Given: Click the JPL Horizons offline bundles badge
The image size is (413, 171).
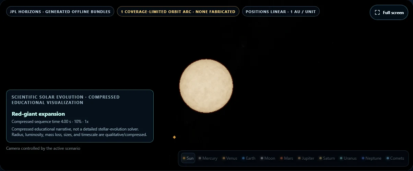Looking at the screenshot, I should [x=60, y=12].
